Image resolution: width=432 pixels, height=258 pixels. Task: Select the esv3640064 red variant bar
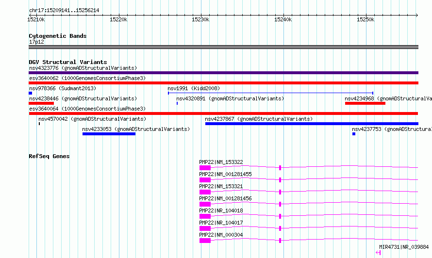[223, 113]
